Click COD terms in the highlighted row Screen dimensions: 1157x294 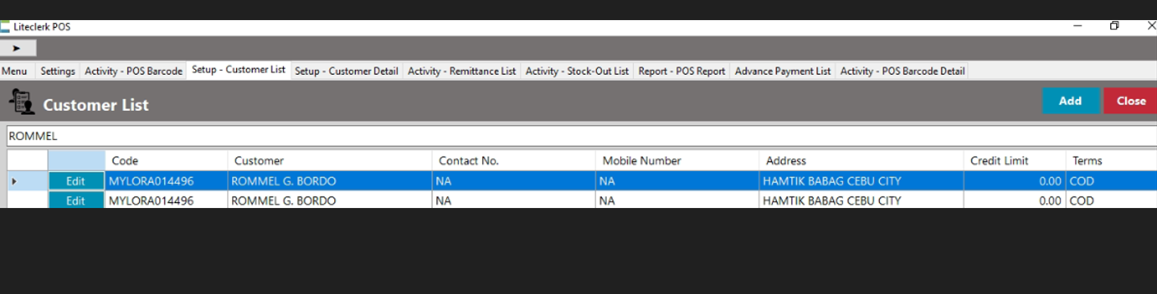[1081, 182]
